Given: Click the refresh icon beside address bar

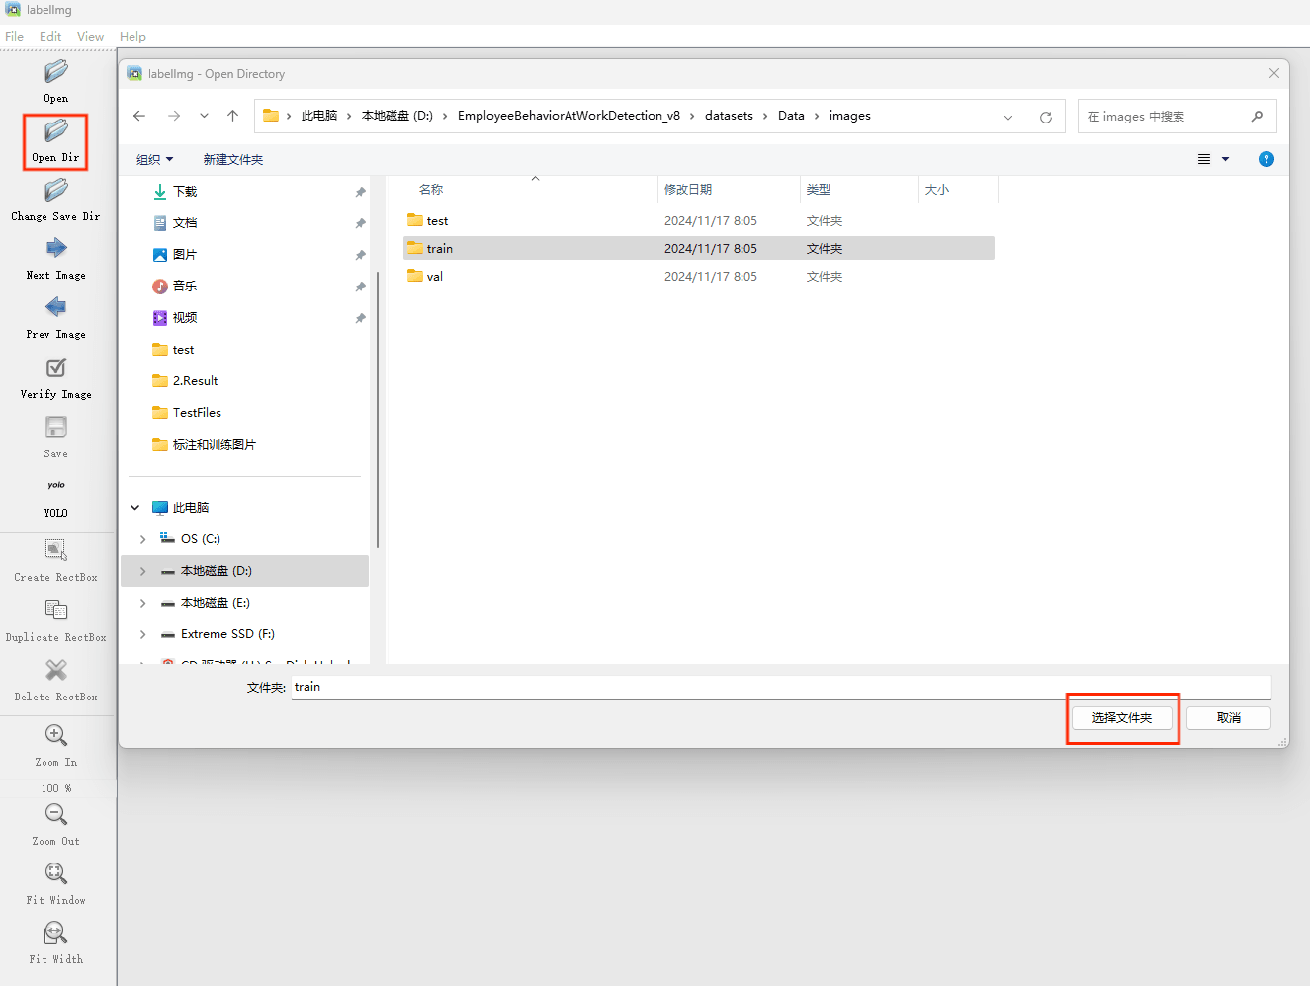Looking at the screenshot, I should 1046,117.
